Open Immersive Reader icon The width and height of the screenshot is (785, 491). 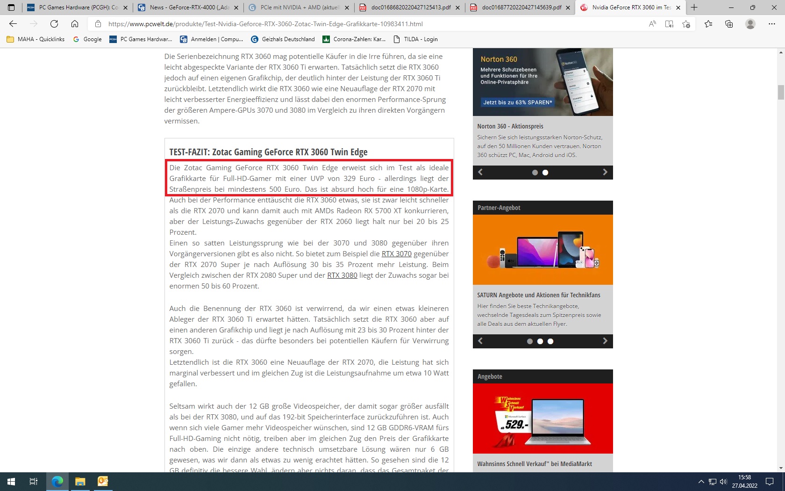pyautogui.click(x=669, y=24)
